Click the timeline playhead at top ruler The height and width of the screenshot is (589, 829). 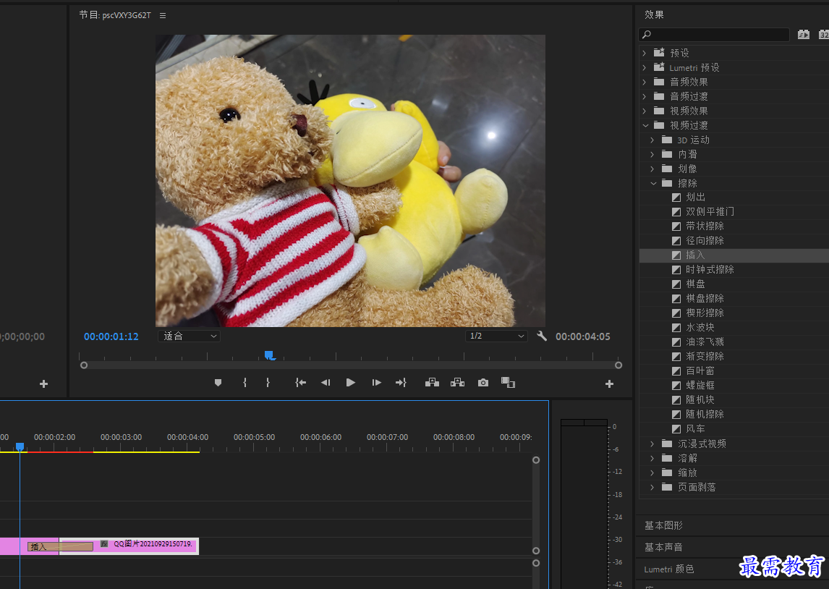tap(20, 446)
